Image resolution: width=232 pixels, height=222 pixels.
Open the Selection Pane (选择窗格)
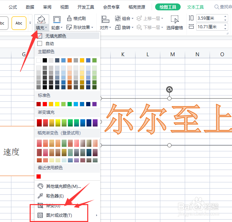click(174, 22)
